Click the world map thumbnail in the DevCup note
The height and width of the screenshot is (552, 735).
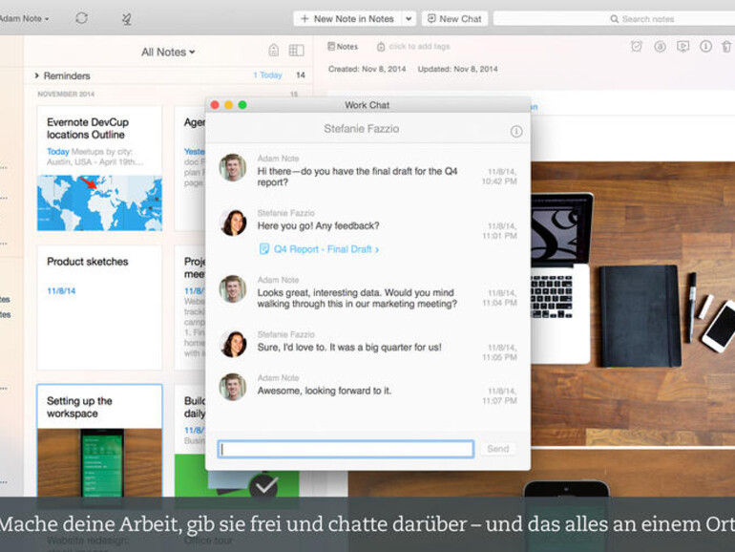coord(99,203)
